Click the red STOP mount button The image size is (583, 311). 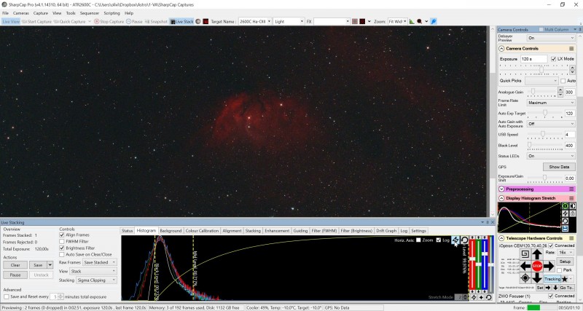[x=537, y=266]
